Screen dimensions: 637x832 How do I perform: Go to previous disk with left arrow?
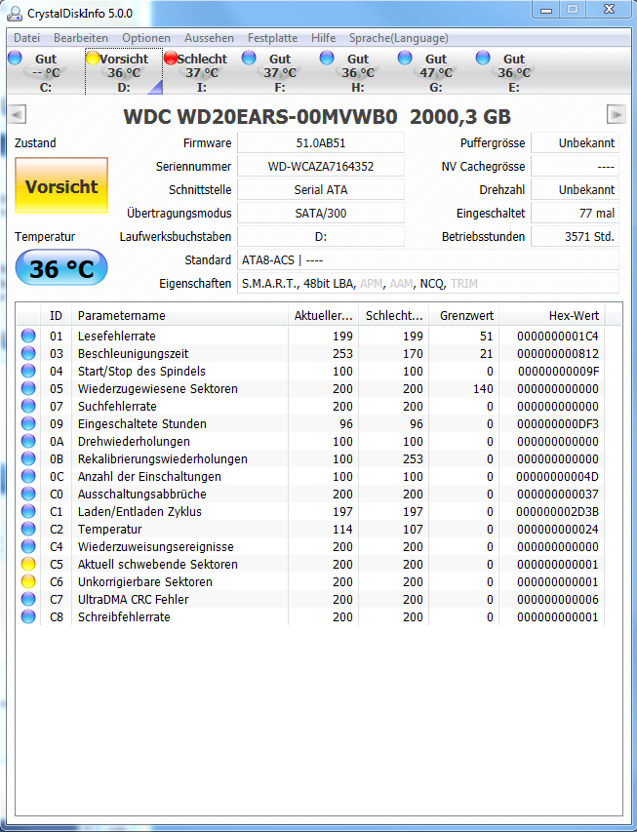pos(17,114)
